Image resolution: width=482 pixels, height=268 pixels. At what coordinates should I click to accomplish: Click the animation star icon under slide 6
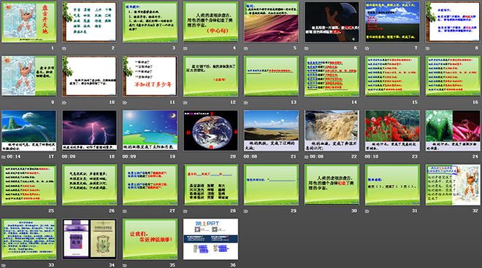pos(307,48)
